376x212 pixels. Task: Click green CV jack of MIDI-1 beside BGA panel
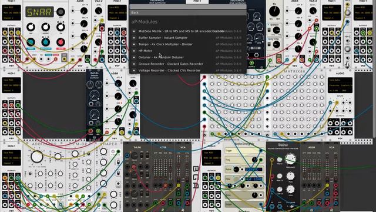(205, 178)
